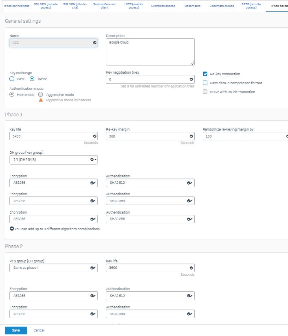Enable Pass data in compressed format
Screen dimensions: 288x336
pos(205,83)
